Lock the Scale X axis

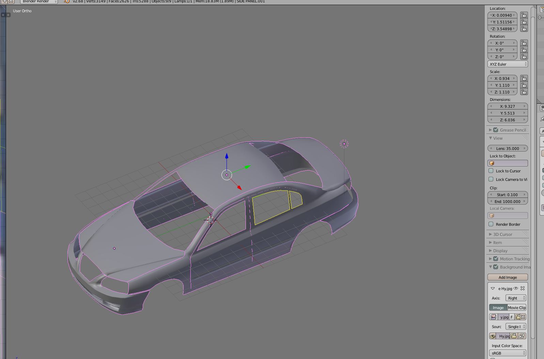click(x=524, y=79)
